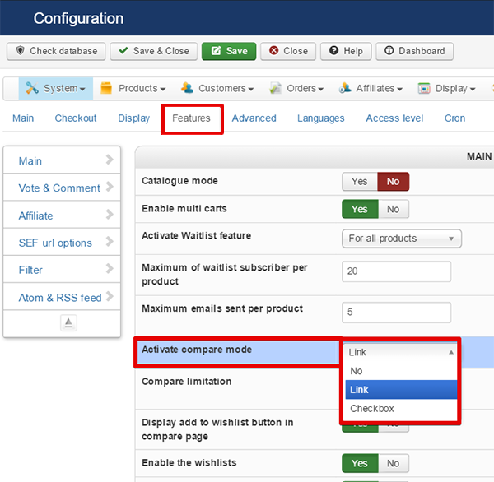Viewport: 494px width, 482px height.
Task: Click the maximum waitlist subscriber field
Action: [396, 271]
